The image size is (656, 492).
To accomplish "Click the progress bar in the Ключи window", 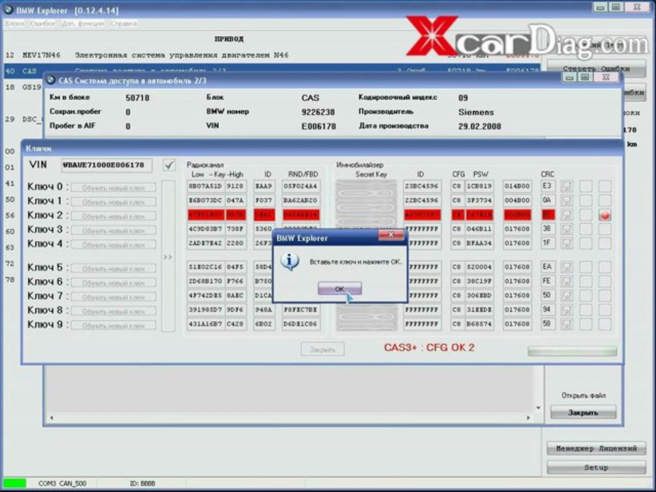I will pyautogui.click(x=573, y=351).
